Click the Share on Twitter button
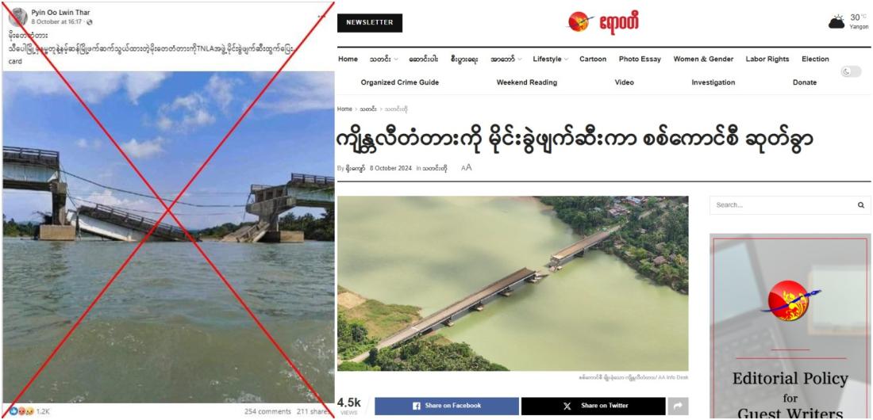This screenshot has height=420, width=873. pos(593,406)
